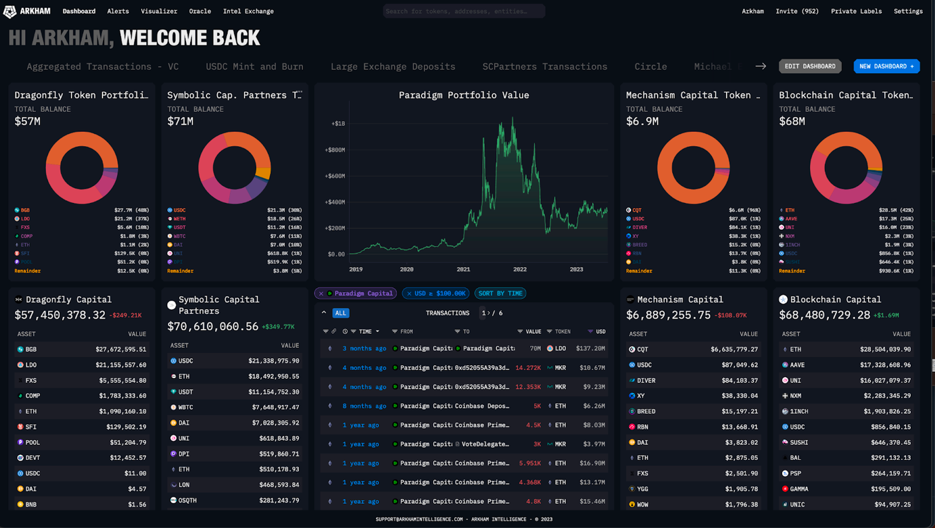Open the TIME column filter icon
This screenshot has height=528, width=935.
click(x=354, y=331)
